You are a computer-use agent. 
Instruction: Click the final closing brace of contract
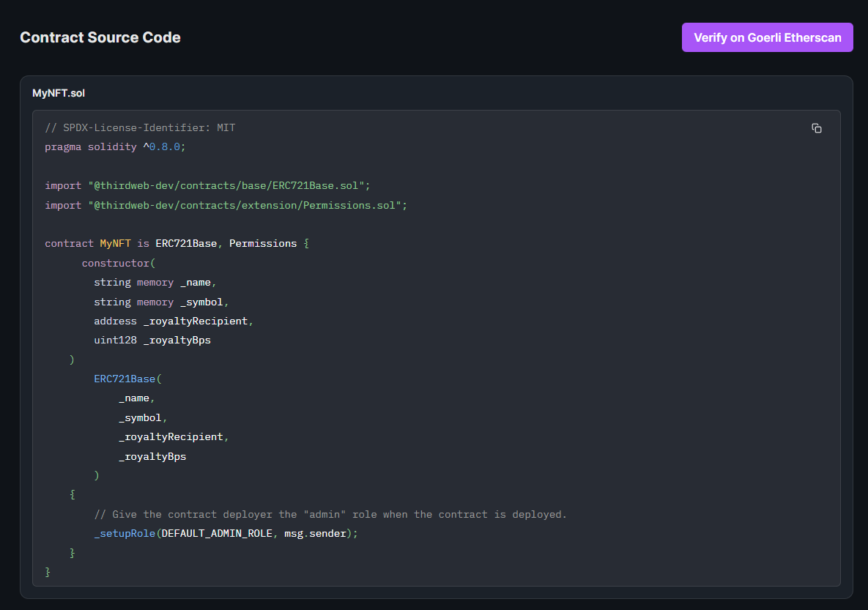click(x=48, y=572)
